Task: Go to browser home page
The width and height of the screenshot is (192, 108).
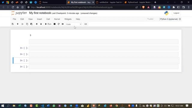Action: click(x=18, y=7)
